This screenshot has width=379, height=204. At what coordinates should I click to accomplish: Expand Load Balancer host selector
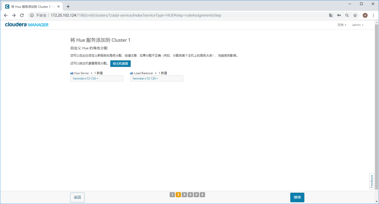(x=157, y=78)
